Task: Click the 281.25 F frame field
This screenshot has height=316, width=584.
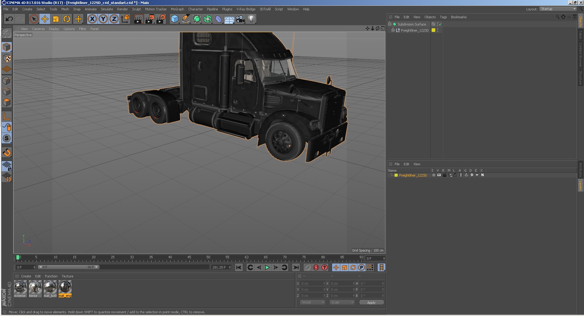Action: [x=221, y=267]
